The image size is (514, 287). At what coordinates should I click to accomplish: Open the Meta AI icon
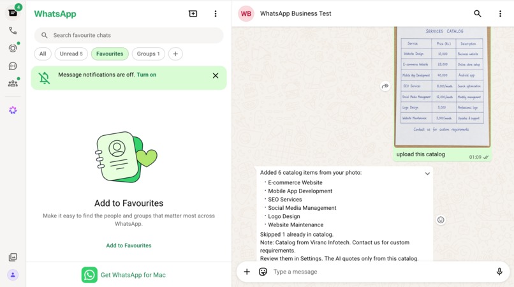[13, 110]
